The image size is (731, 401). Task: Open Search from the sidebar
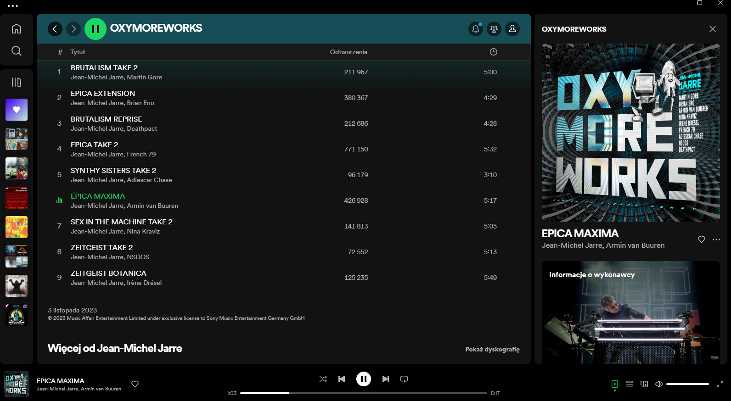tap(17, 51)
